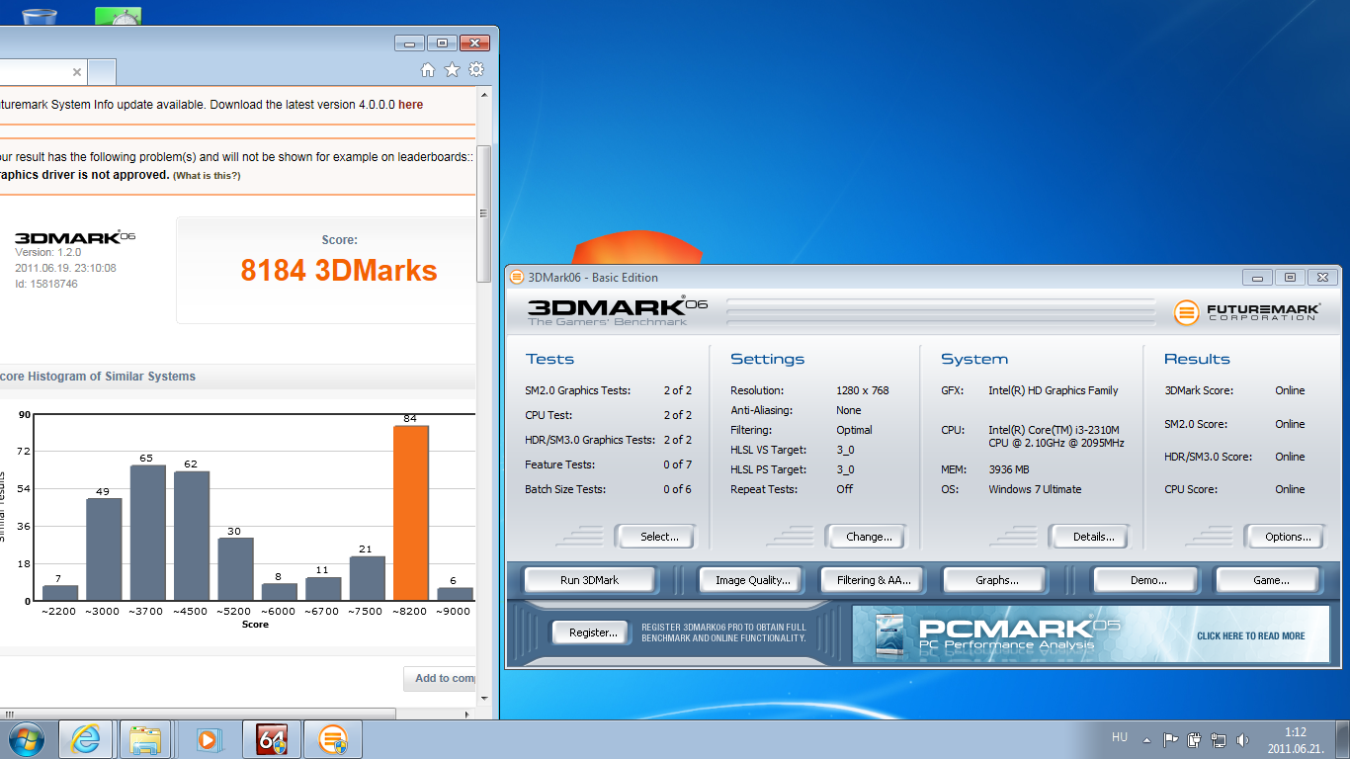The image size is (1350, 759).
Task: Open the browser Home icon
Action: point(428,69)
